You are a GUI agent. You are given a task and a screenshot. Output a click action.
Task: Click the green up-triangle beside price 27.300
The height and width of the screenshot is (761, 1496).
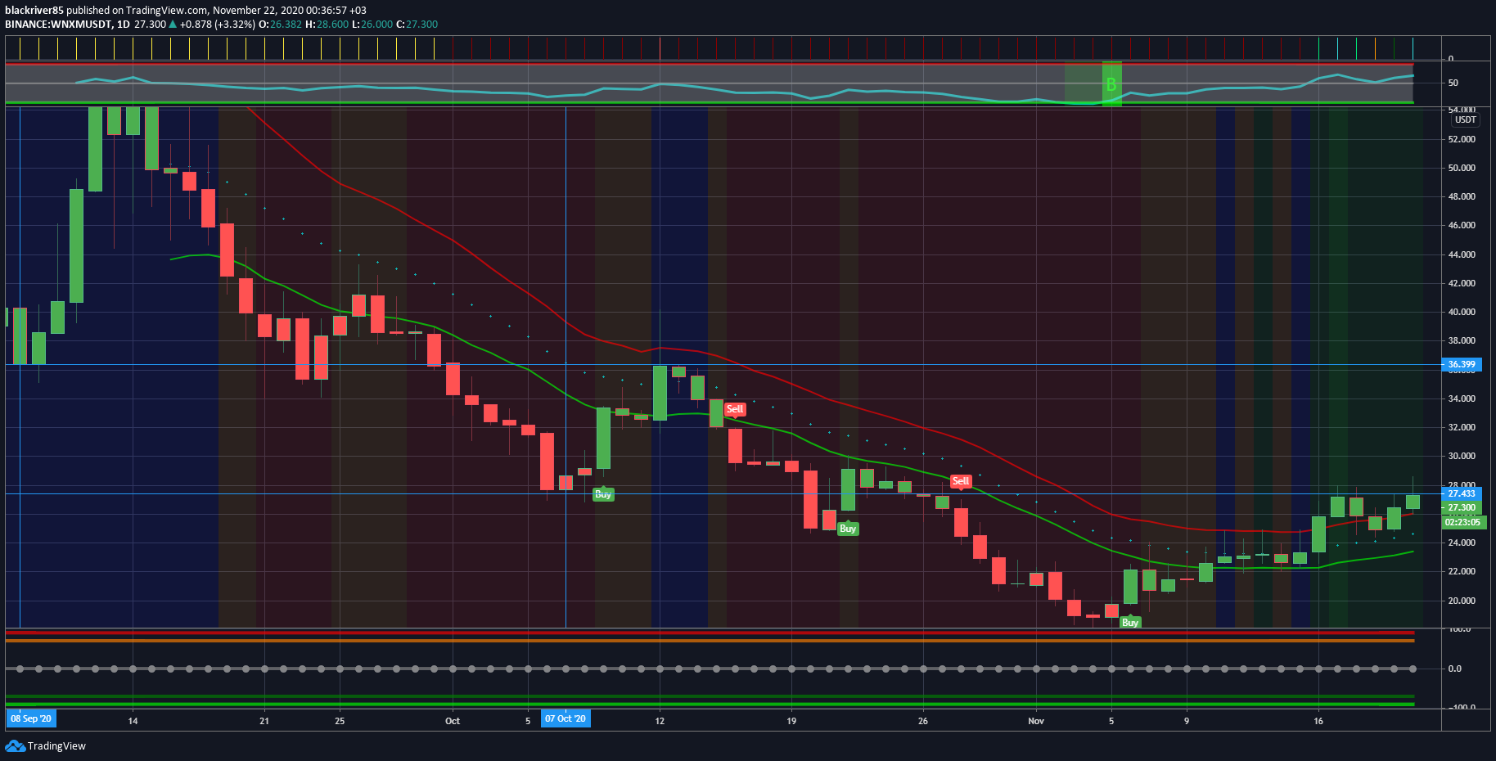(173, 25)
